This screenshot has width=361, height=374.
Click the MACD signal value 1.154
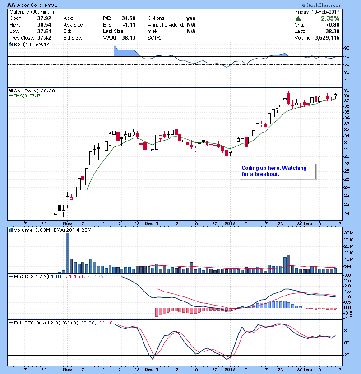coord(76,277)
